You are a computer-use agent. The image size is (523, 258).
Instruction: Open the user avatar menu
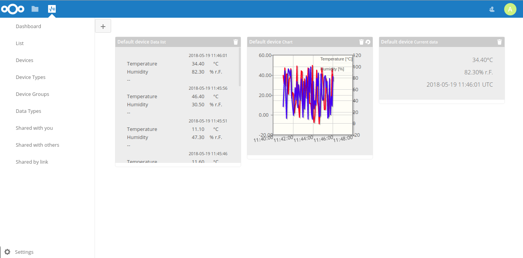(x=510, y=9)
